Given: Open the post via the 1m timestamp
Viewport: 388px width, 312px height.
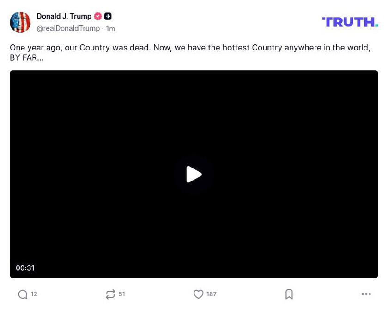Looking at the screenshot, I should 110,28.
